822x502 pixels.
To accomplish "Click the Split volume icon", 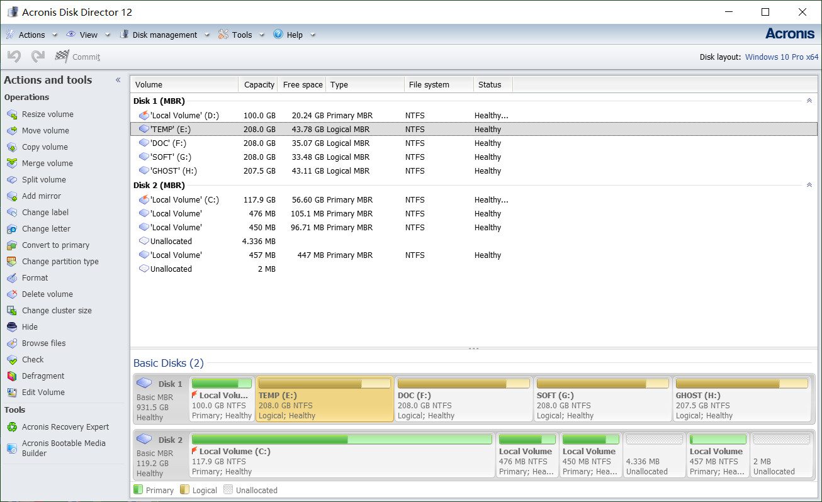I will 11,180.
